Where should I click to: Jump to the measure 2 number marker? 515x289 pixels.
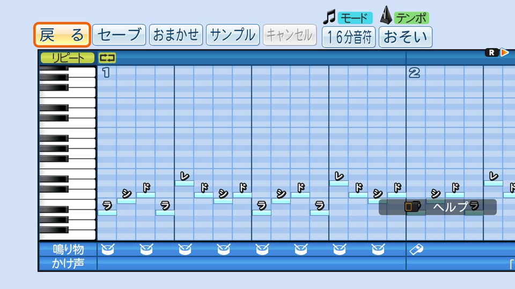tap(414, 72)
